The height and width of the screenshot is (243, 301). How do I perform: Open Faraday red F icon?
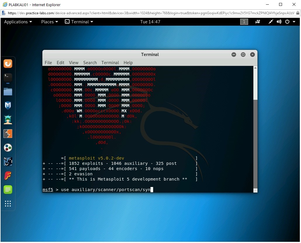[x=8, y=176]
